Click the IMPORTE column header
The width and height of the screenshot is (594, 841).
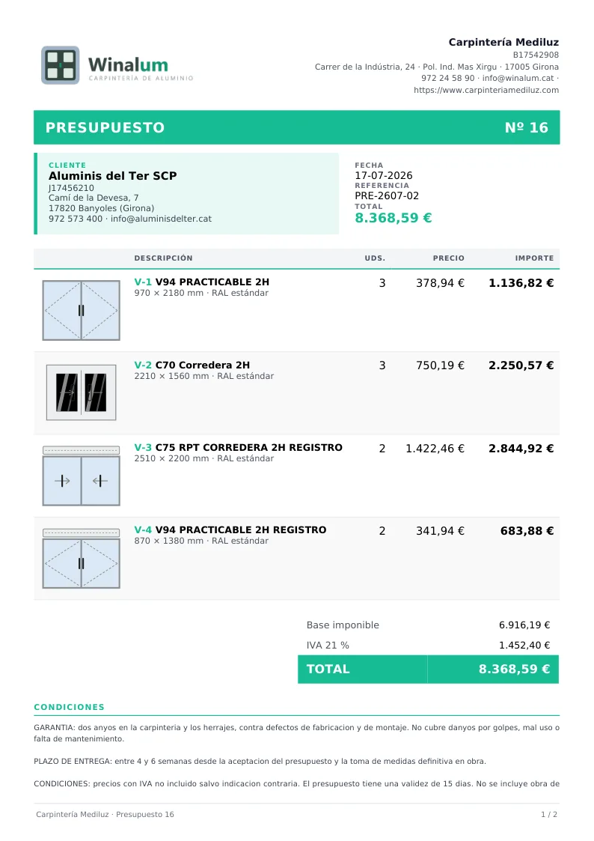point(534,258)
